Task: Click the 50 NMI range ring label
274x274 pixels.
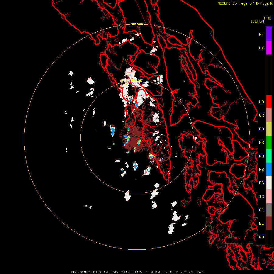Action: point(136,80)
